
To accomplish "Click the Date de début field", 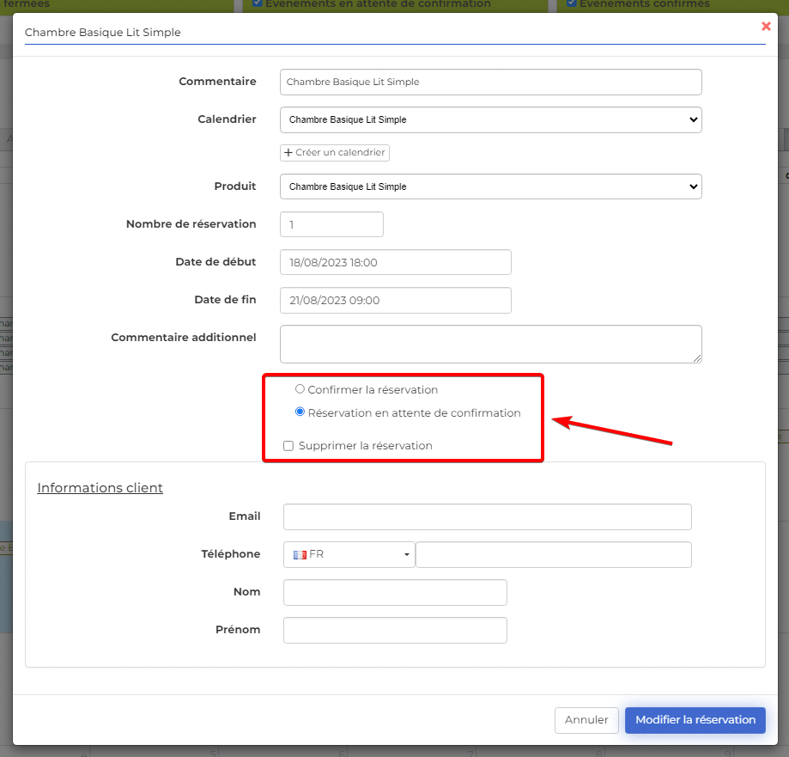I will click(x=396, y=262).
